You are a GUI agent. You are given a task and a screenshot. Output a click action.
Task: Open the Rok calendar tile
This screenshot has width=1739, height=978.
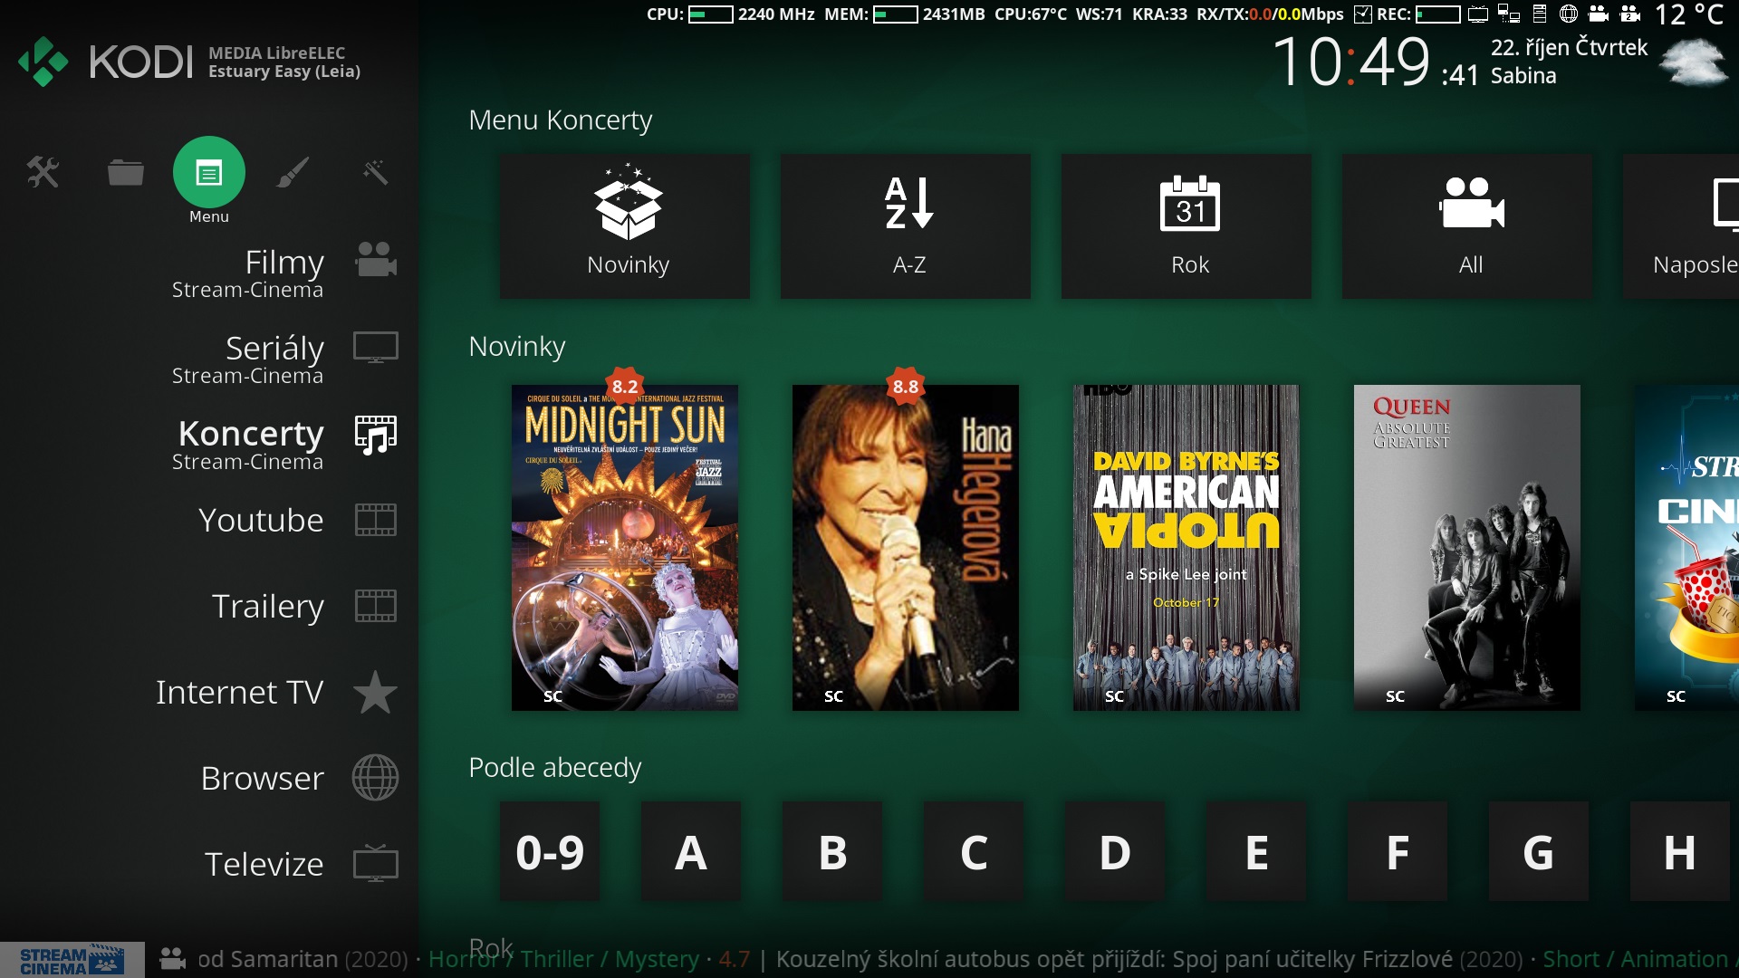click(x=1187, y=226)
